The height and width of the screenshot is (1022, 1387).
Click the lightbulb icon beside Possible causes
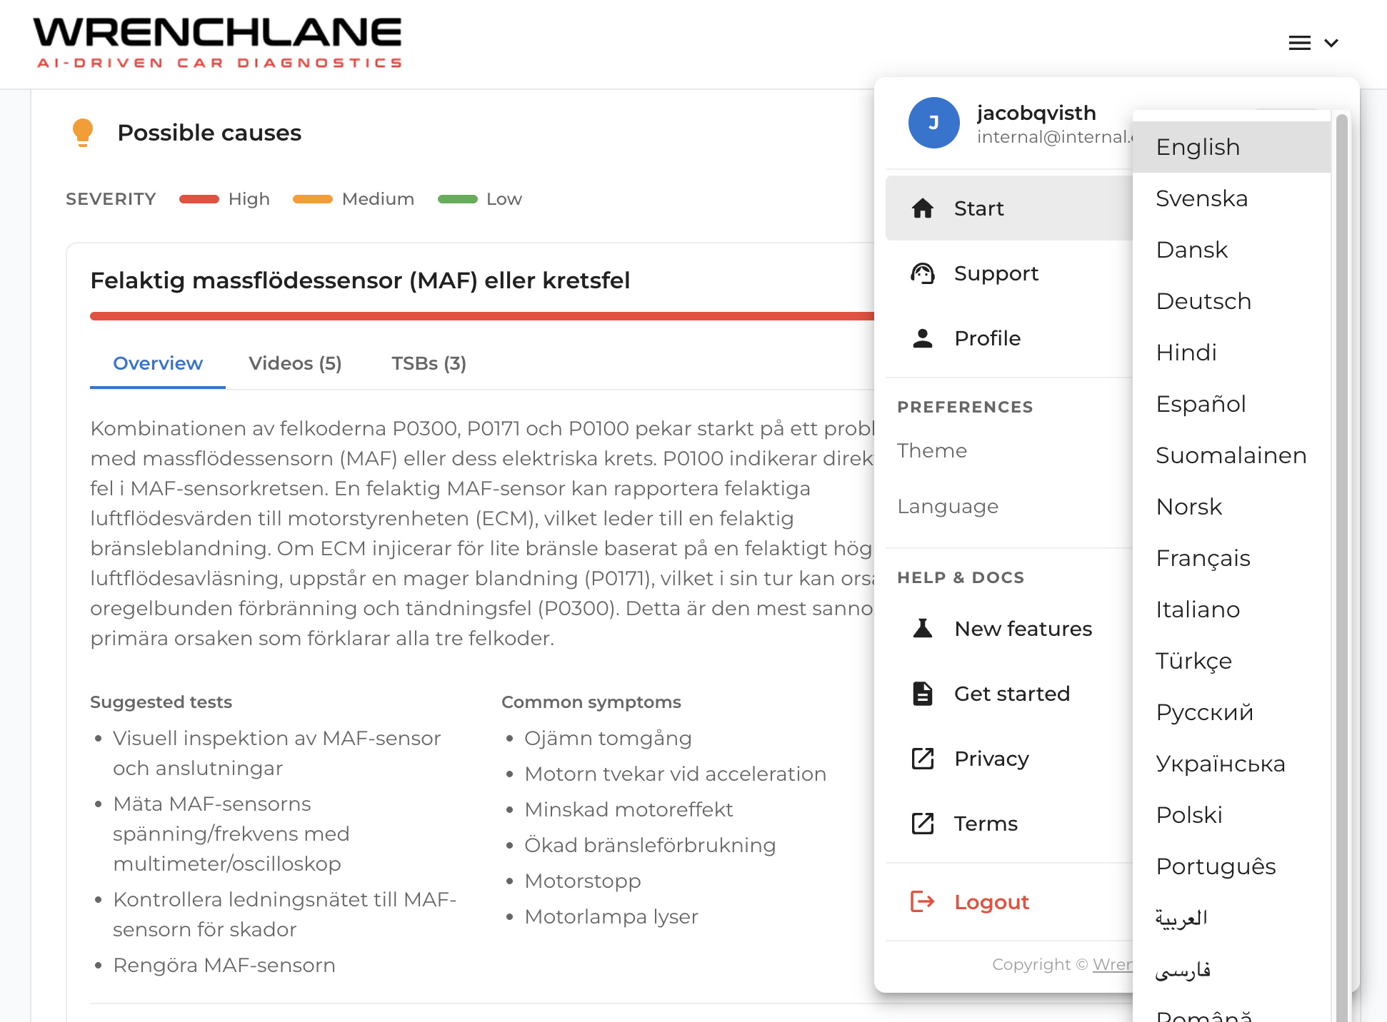(x=83, y=133)
